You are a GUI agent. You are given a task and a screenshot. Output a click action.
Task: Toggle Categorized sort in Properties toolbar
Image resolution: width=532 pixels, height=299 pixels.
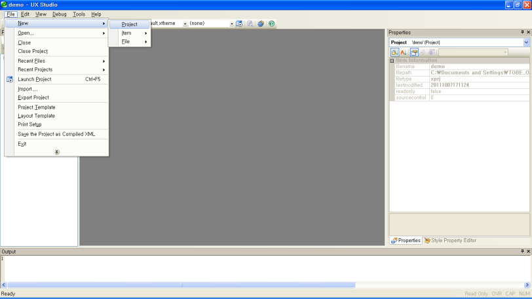394,52
